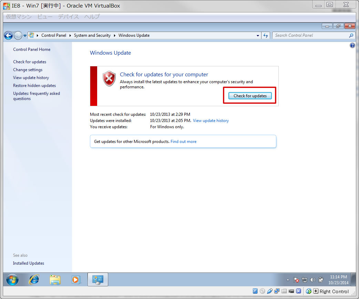Click 'Check for updates for your computer' heading
This screenshot has height=299, width=359.
click(164, 75)
